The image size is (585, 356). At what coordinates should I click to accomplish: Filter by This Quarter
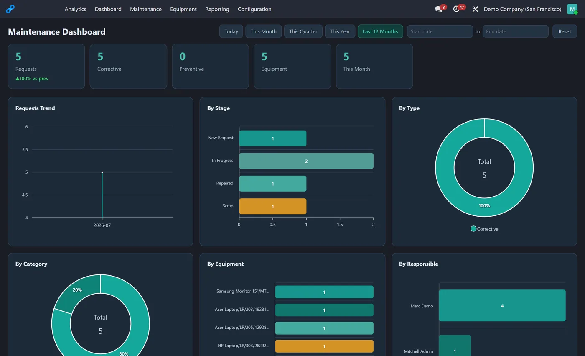coord(303,31)
